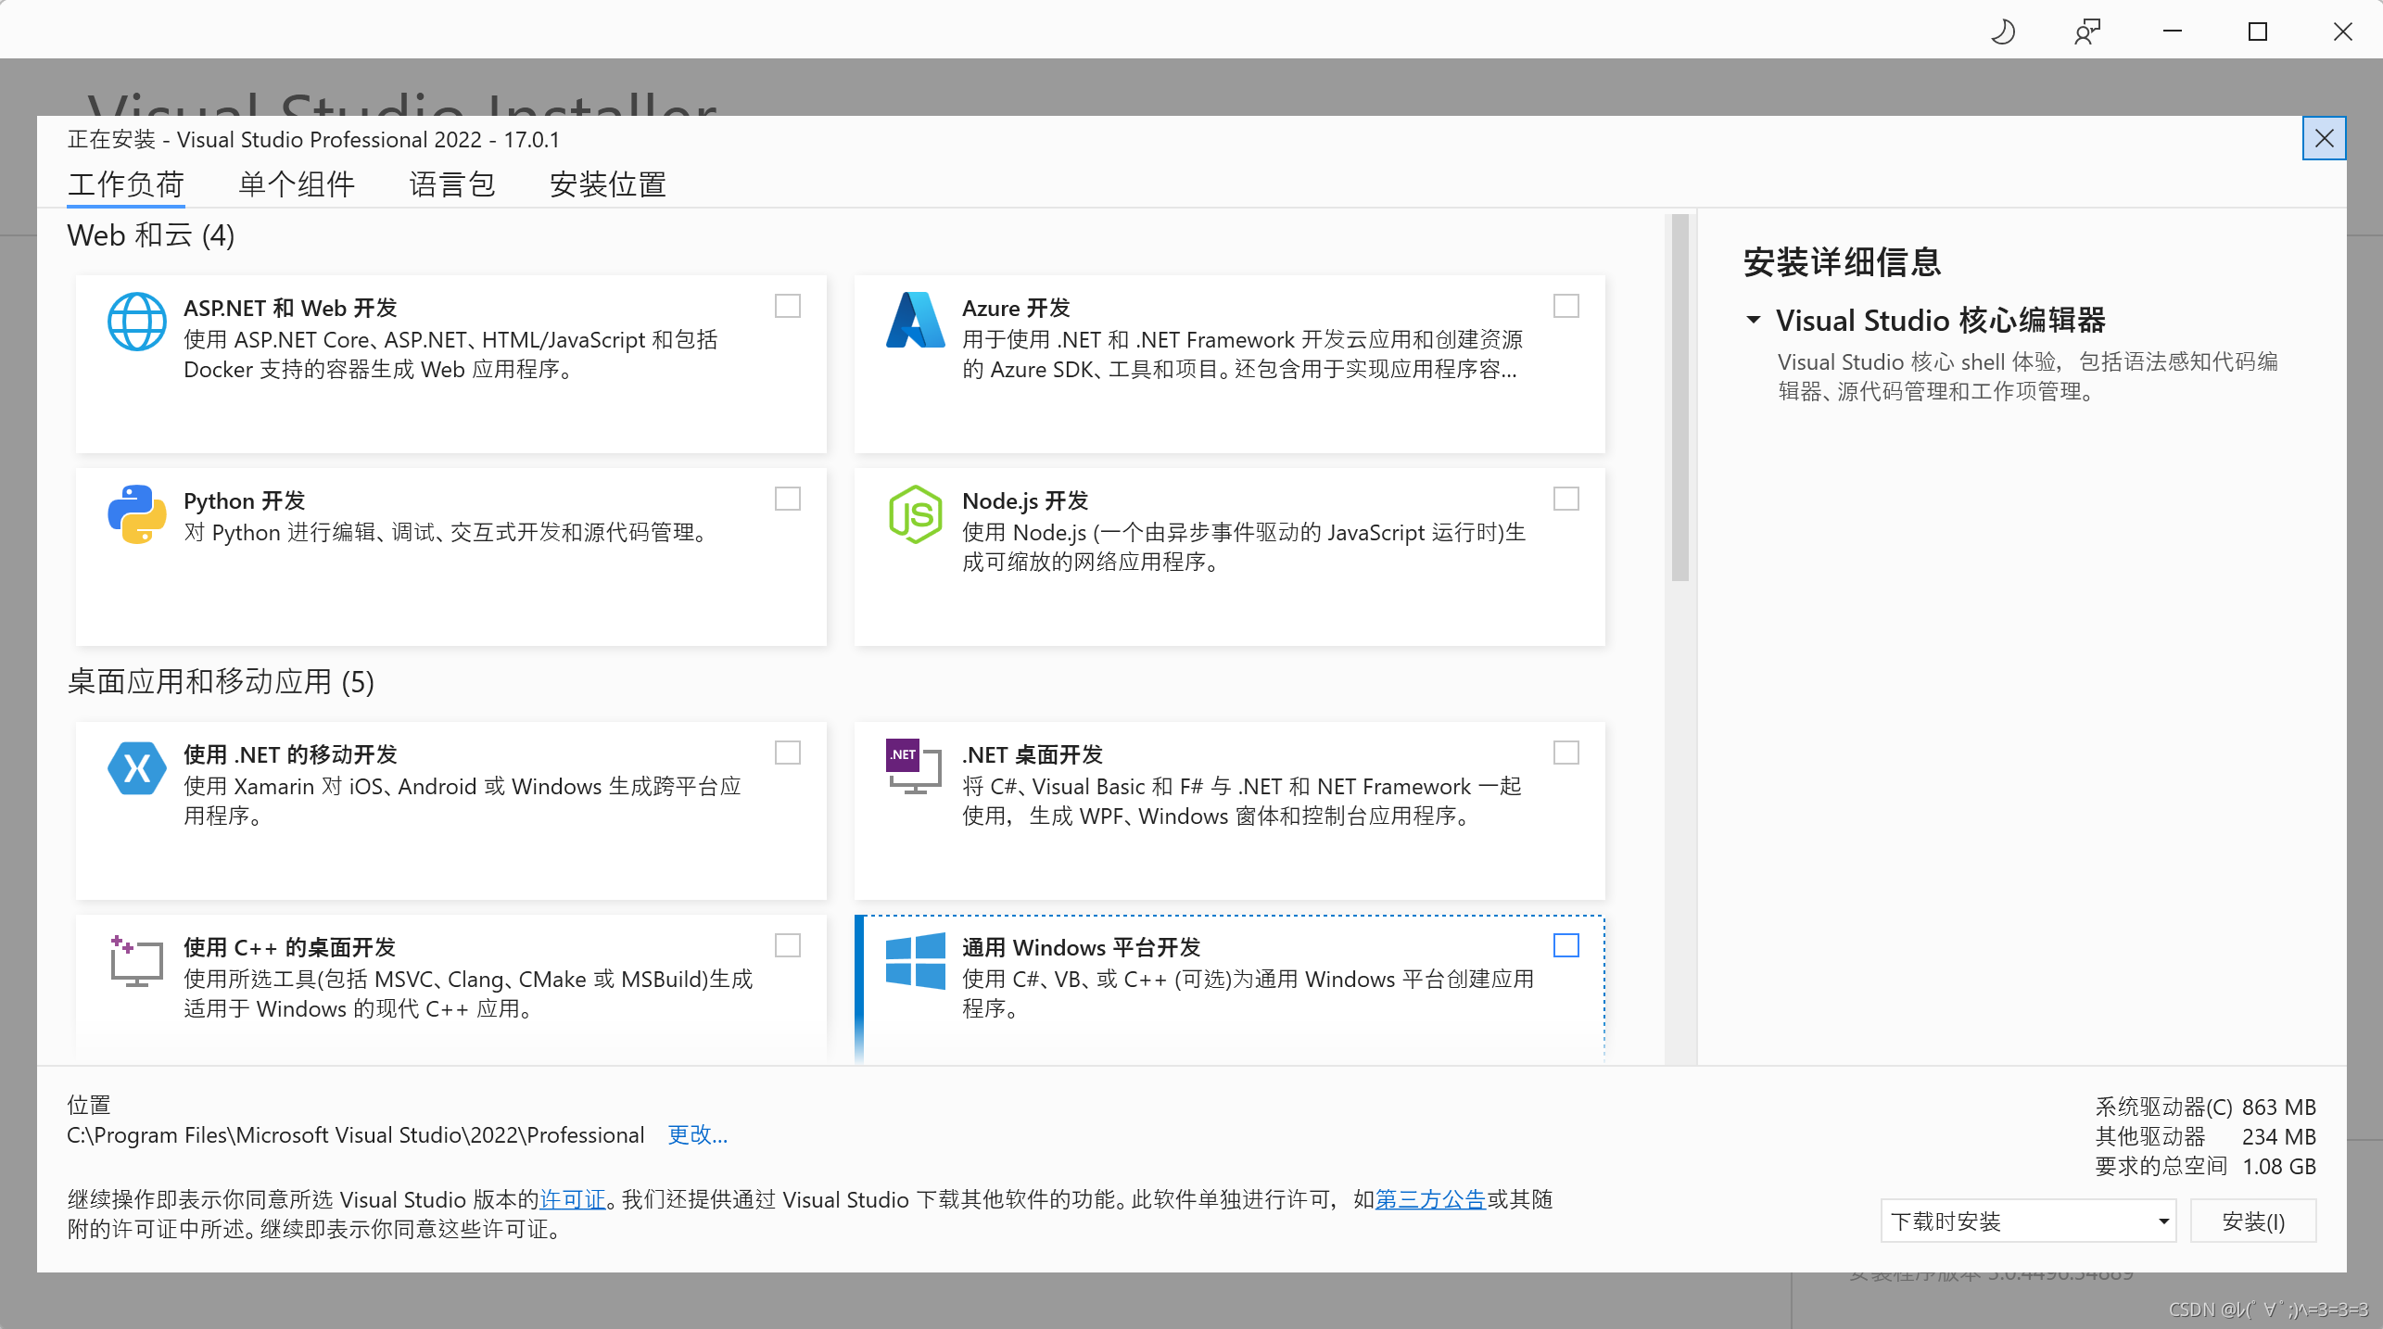
Task: Click the Xamarin mobile .NET icon
Action: pos(136,767)
